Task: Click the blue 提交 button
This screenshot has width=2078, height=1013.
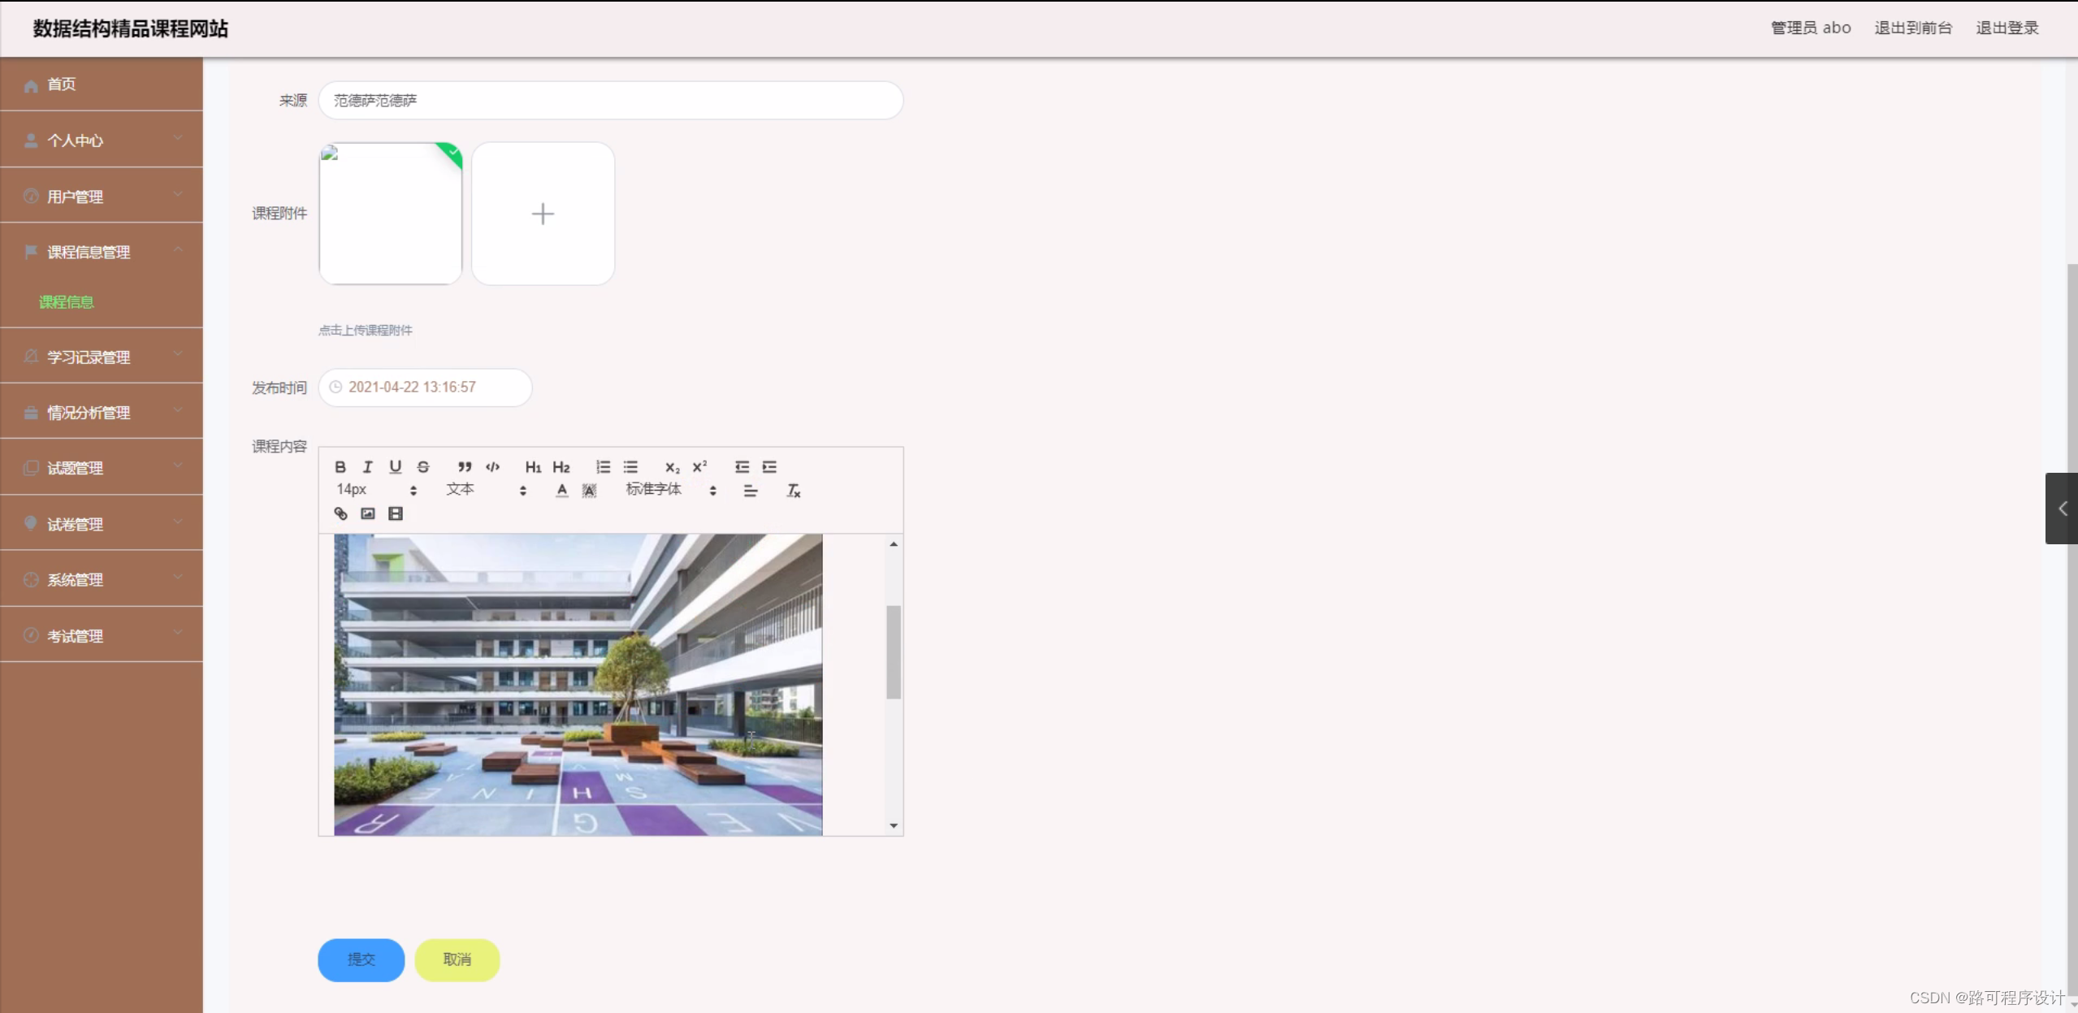Action: (361, 959)
